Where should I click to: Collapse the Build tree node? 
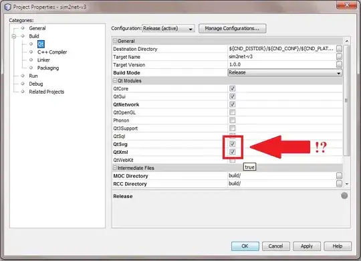[x=14, y=36]
